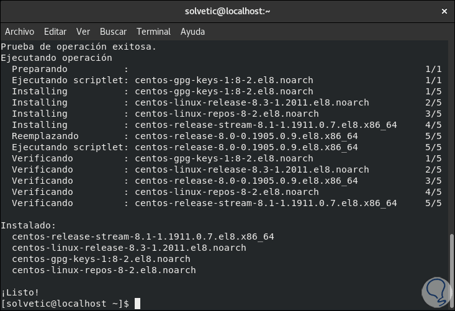This screenshot has width=455, height=311.
Task: Open the Ayuda help menu
Action: (x=192, y=32)
